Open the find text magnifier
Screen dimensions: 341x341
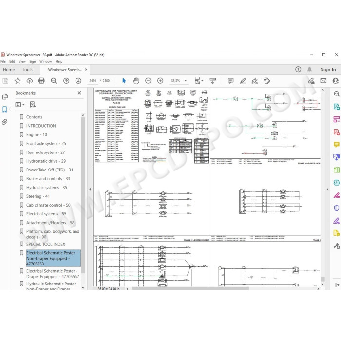(54, 81)
